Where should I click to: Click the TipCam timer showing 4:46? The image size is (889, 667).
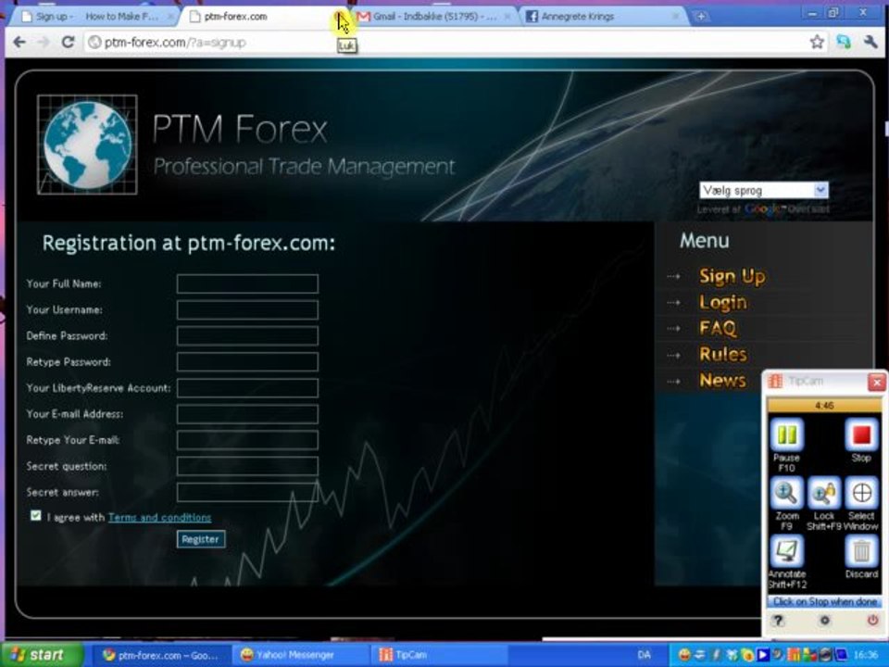(x=824, y=406)
